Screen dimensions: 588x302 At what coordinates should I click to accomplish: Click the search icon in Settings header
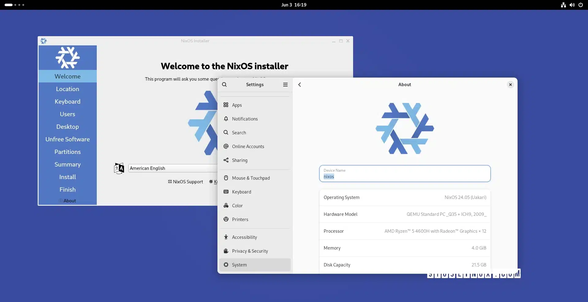click(x=224, y=85)
